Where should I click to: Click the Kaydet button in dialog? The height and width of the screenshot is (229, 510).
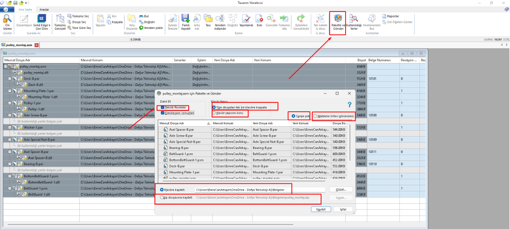click(321, 210)
